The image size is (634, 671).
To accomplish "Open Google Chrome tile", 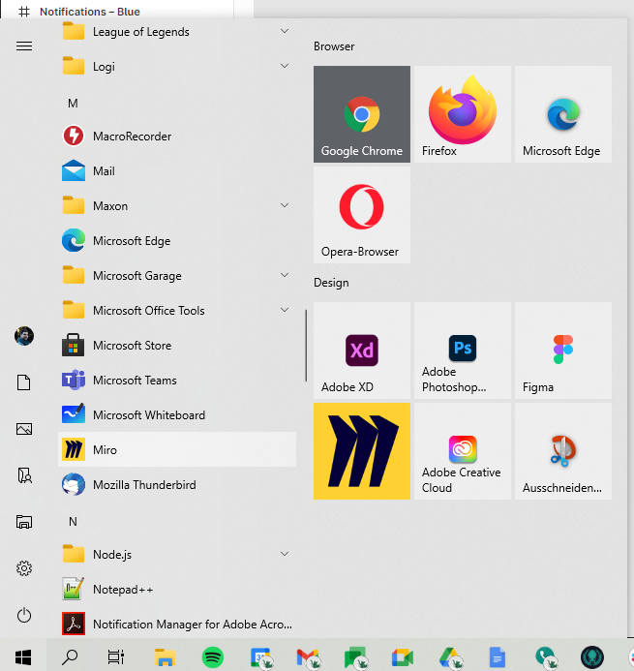I will (x=361, y=114).
